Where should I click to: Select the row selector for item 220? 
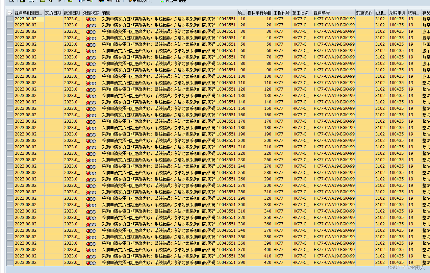[10, 153]
